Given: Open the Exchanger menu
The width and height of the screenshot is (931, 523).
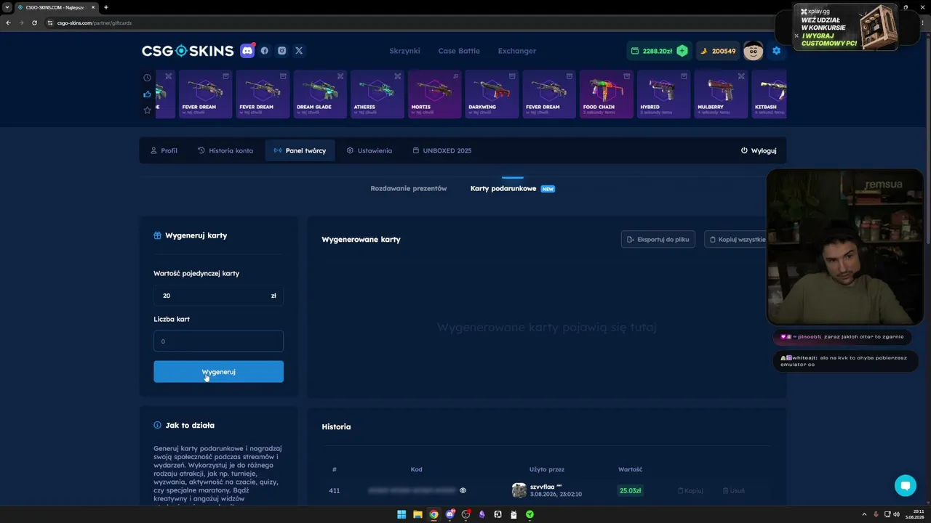Looking at the screenshot, I should click(517, 51).
